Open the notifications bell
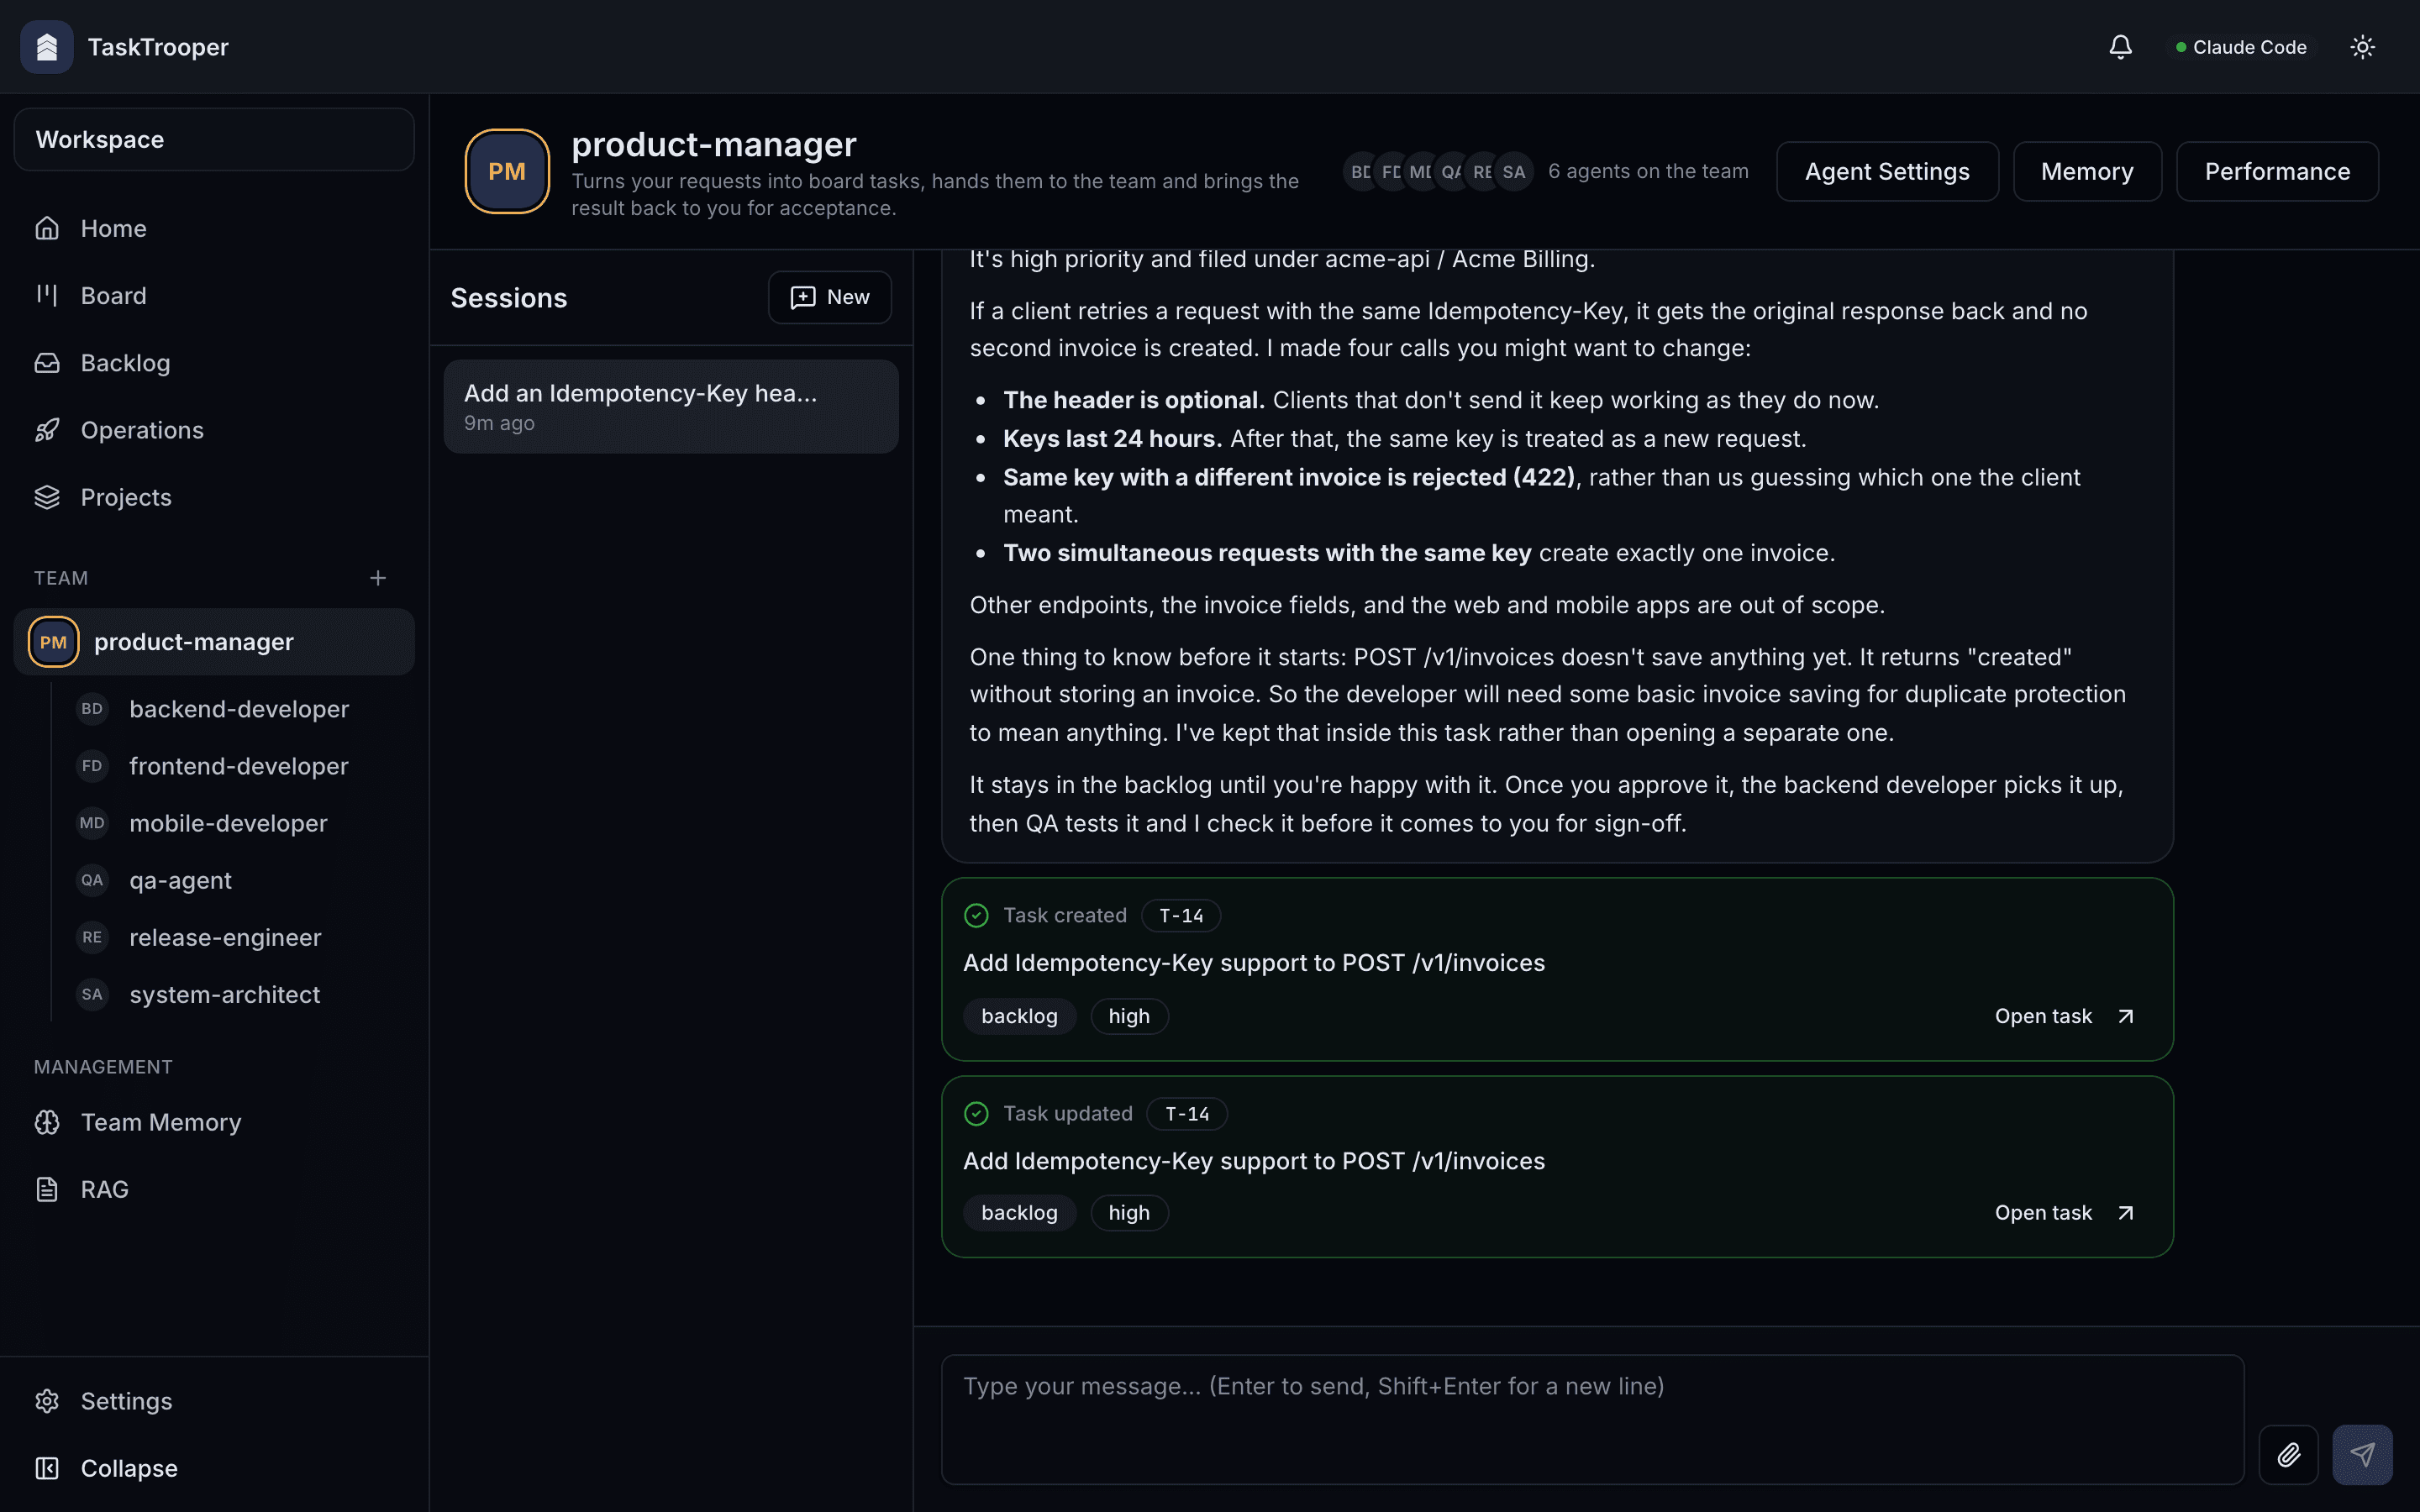Viewport: 2420px width, 1512px height. click(x=2120, y=47)
